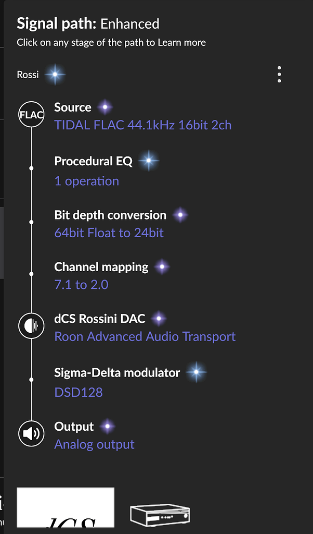Click the 1 operation link under Procedural EQ

(x=87, y=181)
